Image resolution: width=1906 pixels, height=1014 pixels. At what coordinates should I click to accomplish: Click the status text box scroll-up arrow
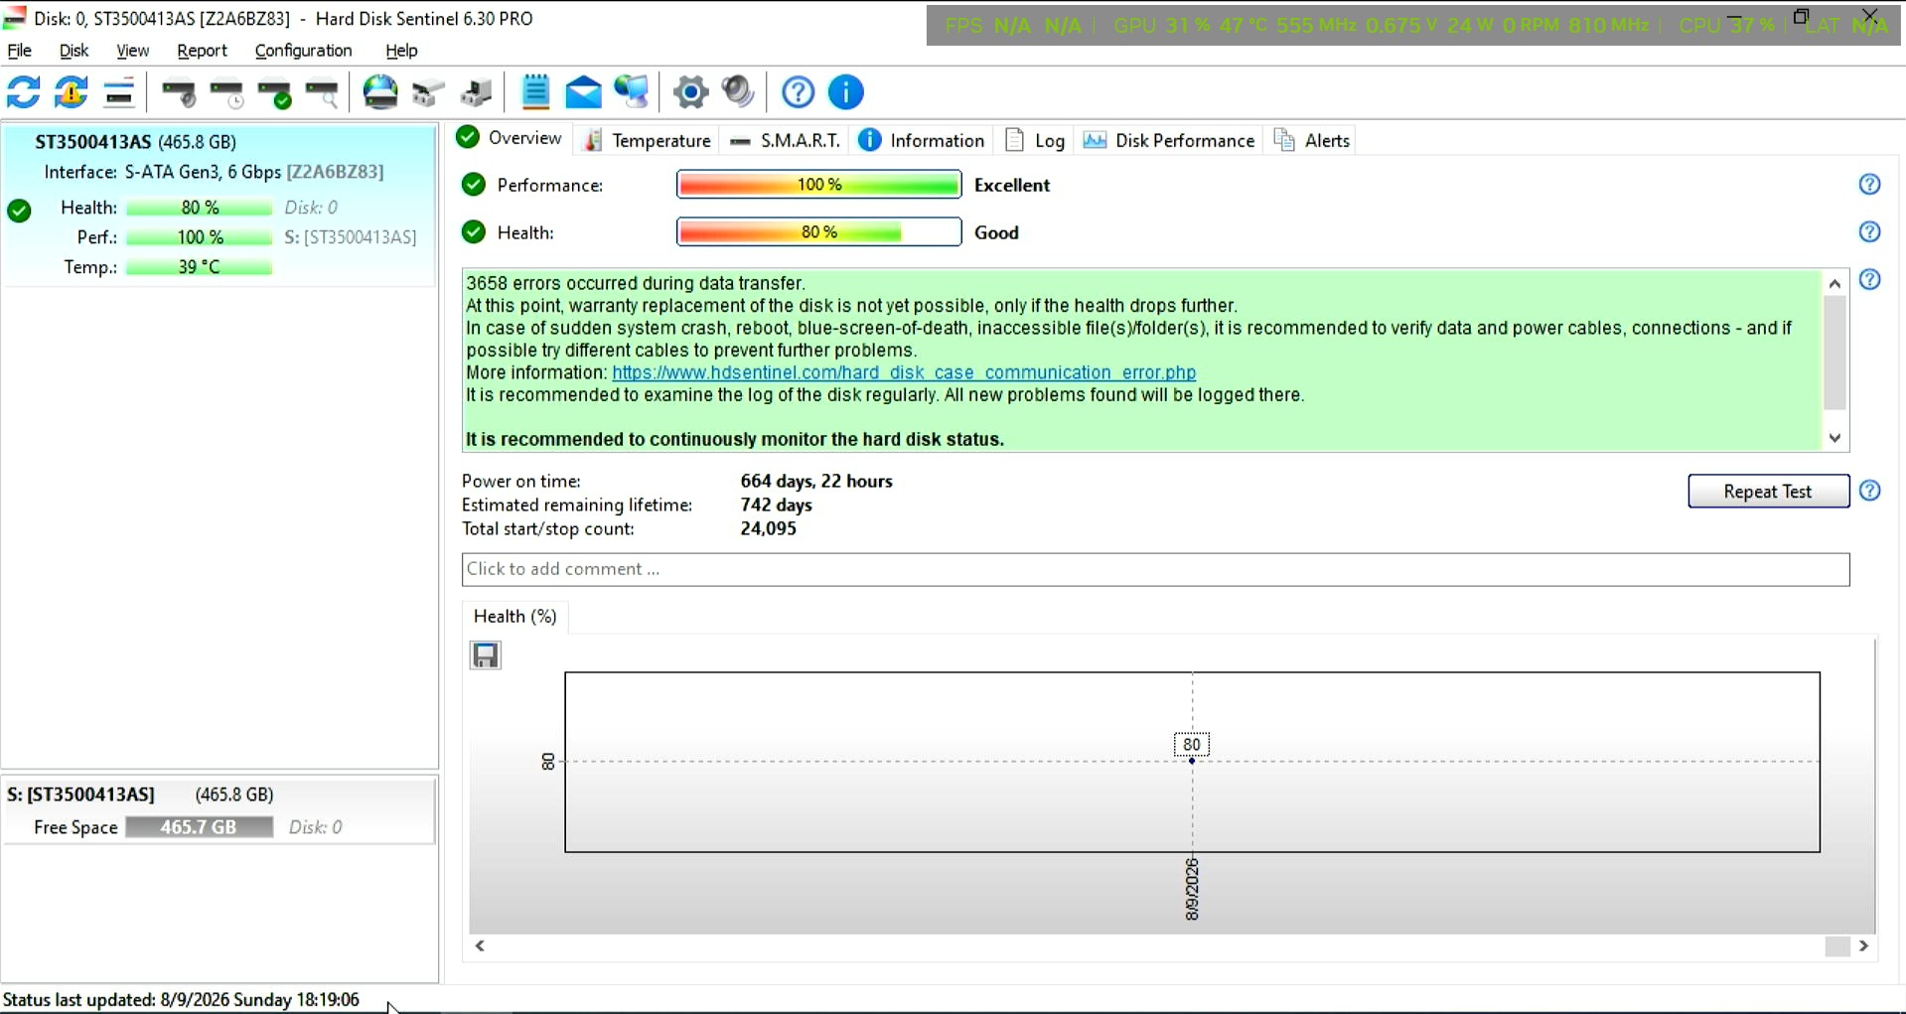coord(1835,284)
